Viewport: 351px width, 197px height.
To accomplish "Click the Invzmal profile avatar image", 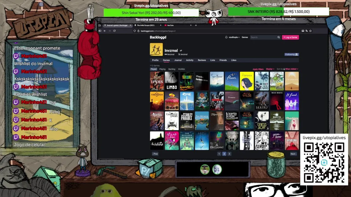I will pyautogui.click(x=156, y=50).
